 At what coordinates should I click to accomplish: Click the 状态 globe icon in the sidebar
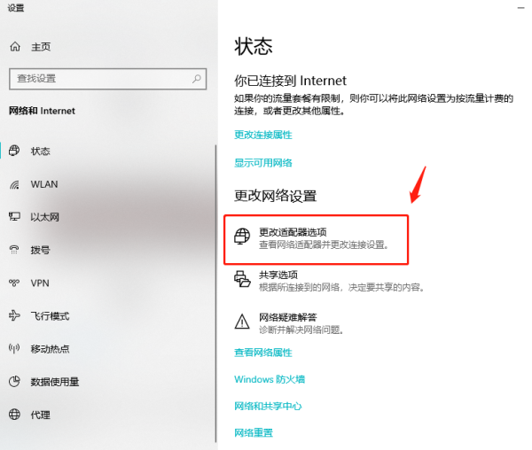[x=14, y=151]
